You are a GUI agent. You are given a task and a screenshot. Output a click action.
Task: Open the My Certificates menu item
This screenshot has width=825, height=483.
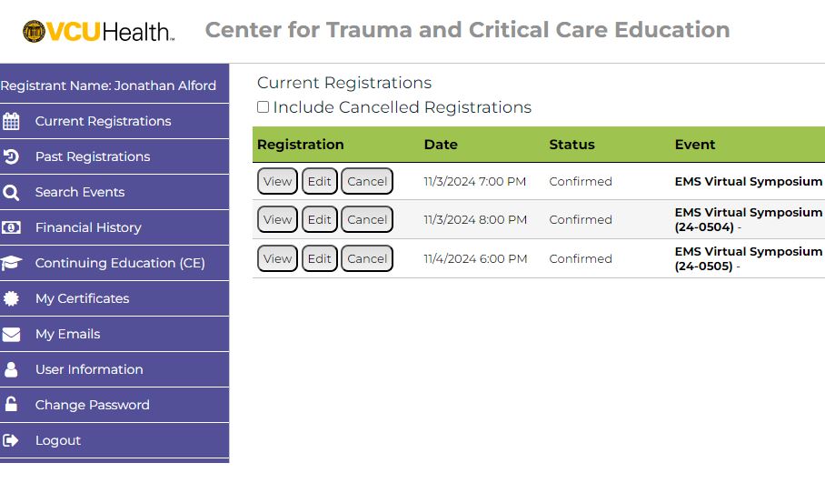pos(82,298)
